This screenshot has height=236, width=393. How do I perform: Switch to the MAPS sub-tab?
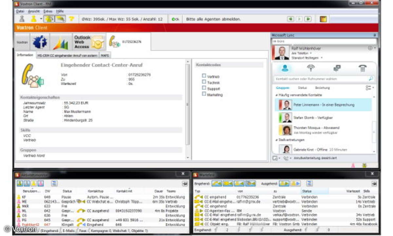(x=105, y=55)
